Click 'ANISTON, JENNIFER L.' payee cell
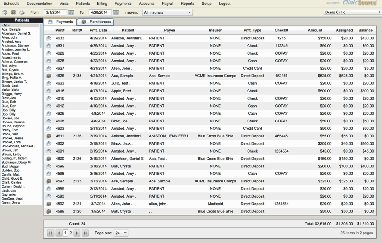382x243 pixels. click(170, 136)
